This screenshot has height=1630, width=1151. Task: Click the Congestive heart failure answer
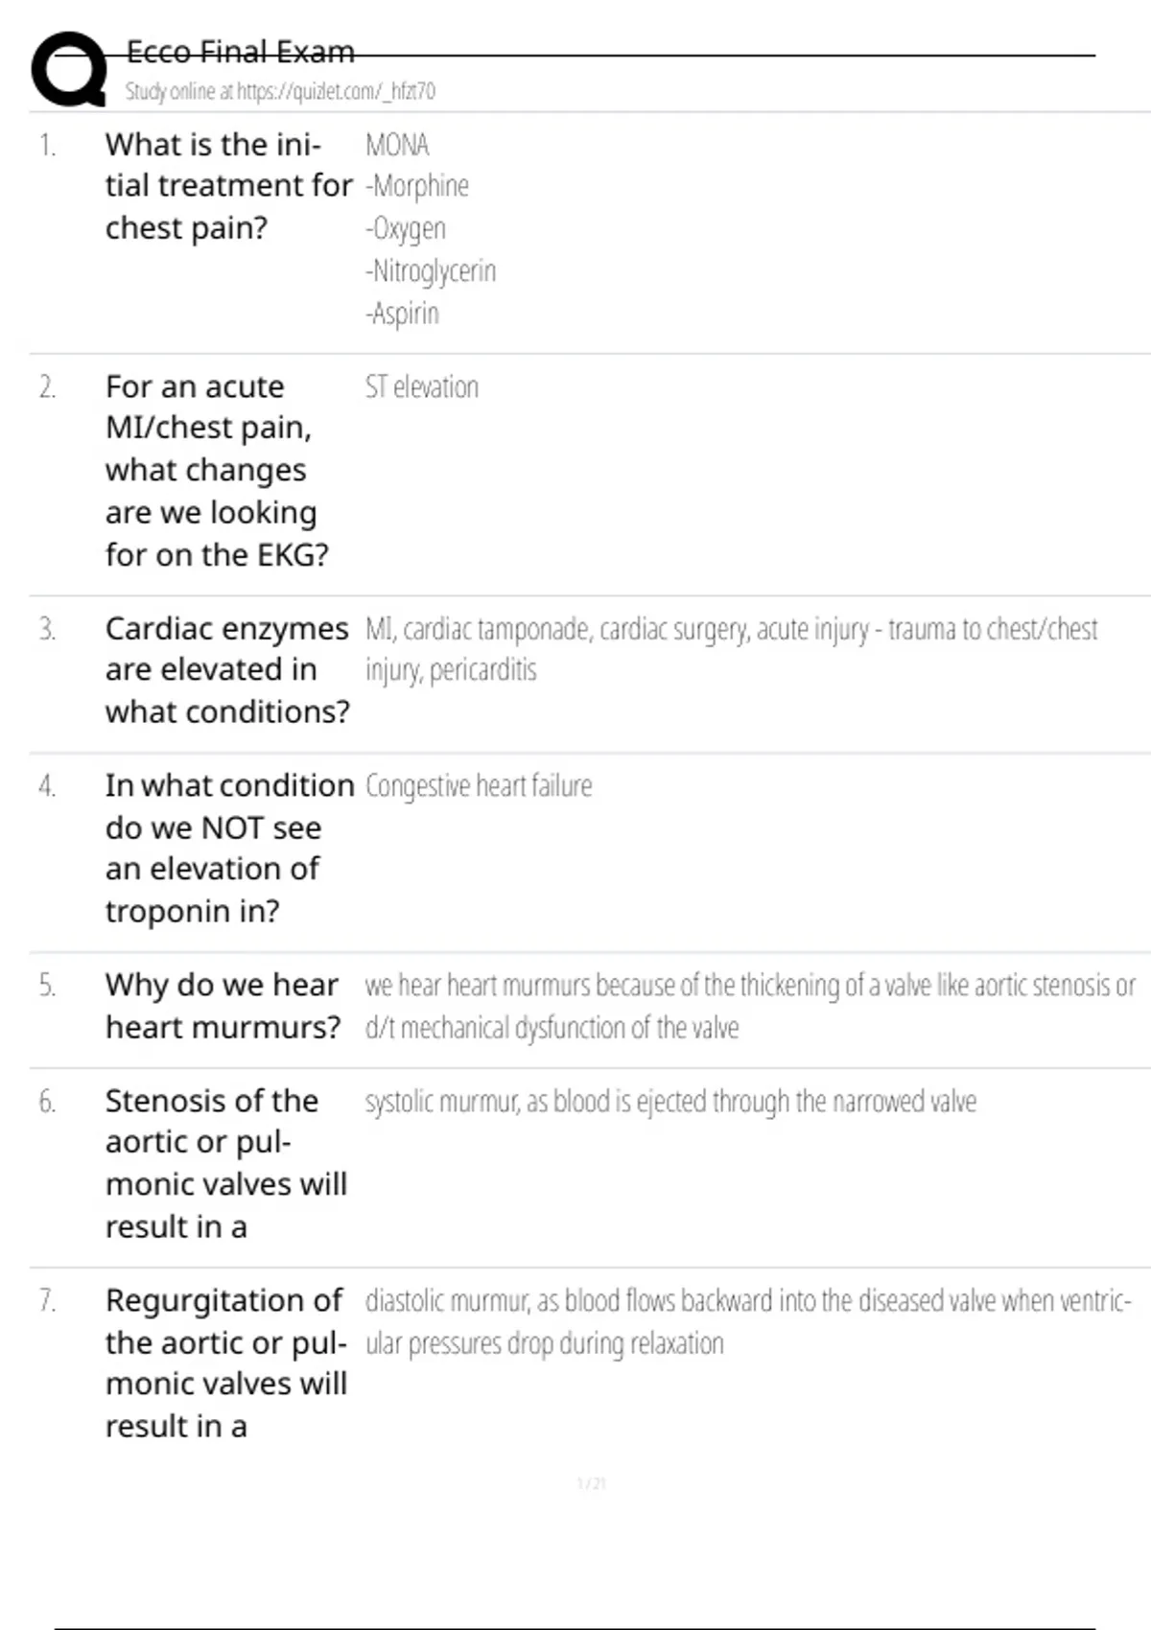(479, 786)
